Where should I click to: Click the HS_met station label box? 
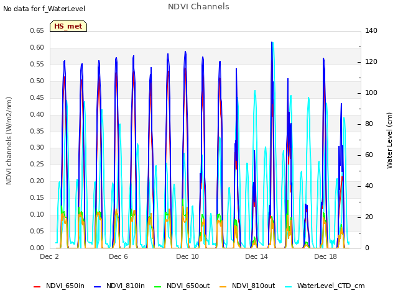(x=68, y=26)
